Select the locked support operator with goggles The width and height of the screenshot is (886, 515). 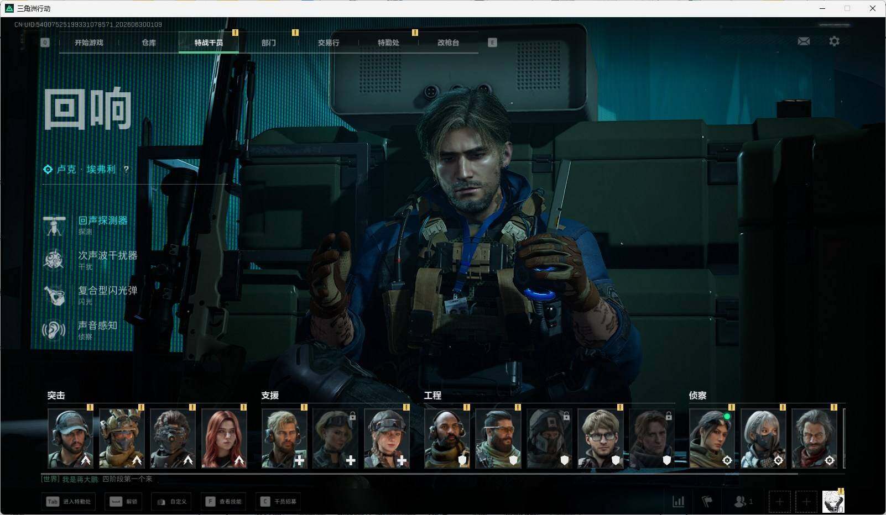click(336, 438)
